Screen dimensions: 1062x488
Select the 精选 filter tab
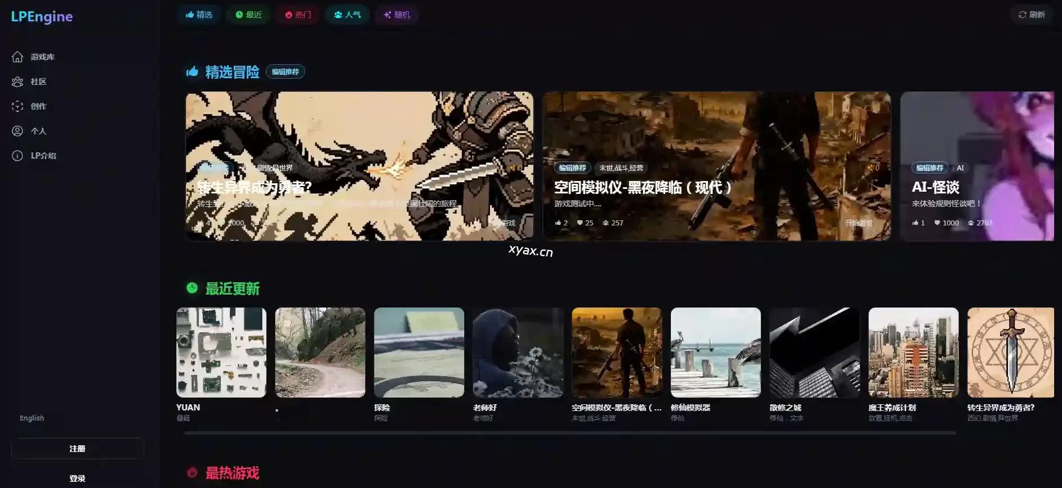coord(199,15)
